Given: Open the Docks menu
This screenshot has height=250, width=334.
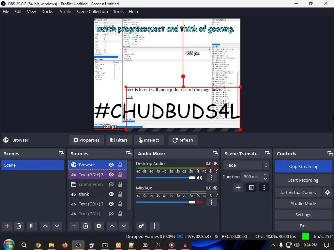Looking at the screenshot, I should coord(47,11).
